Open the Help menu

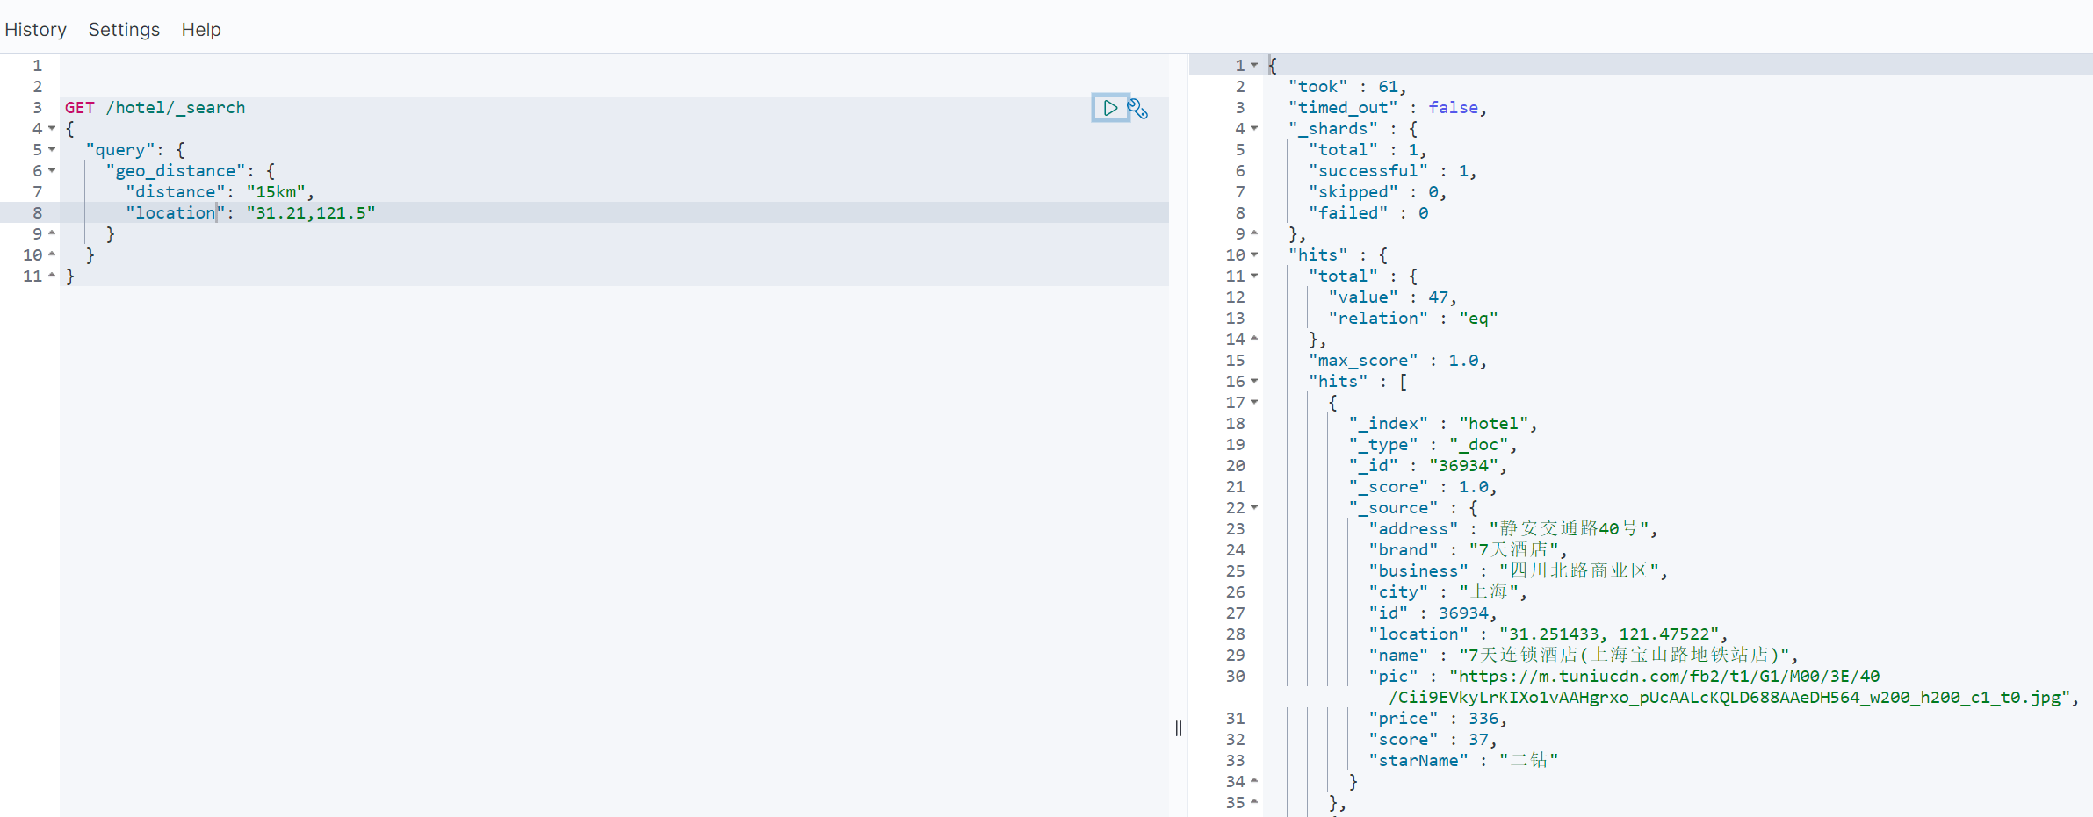point(201,30)
